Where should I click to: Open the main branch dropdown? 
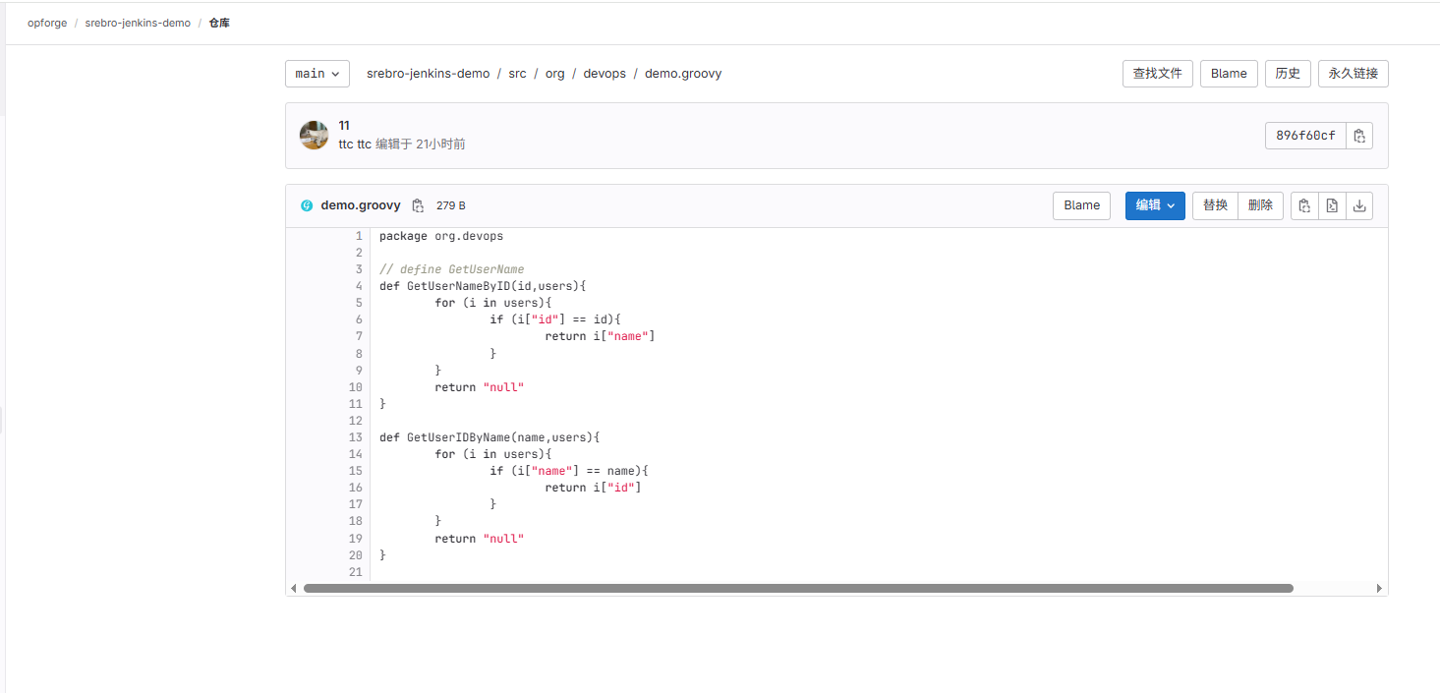tap(317, 74)
